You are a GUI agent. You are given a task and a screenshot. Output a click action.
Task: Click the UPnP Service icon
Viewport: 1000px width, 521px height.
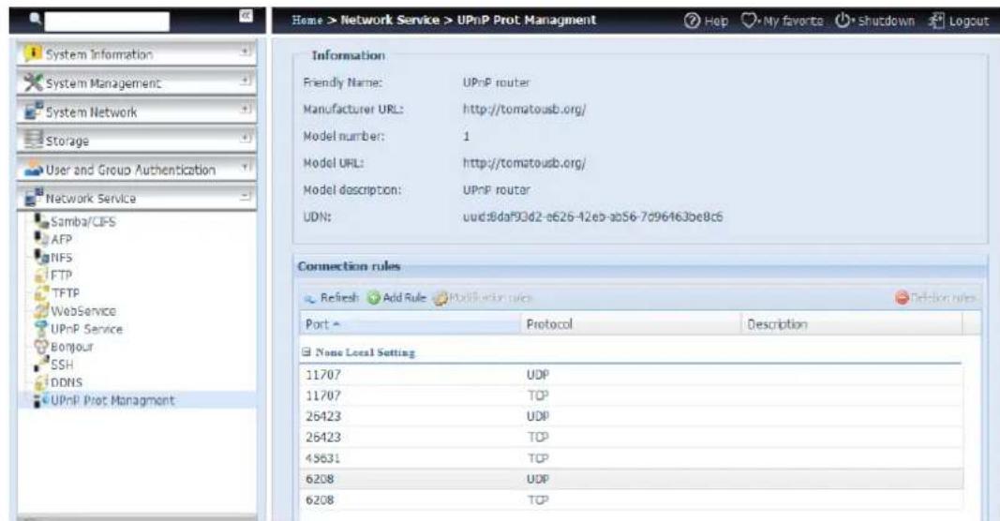[x=41, y=328]
